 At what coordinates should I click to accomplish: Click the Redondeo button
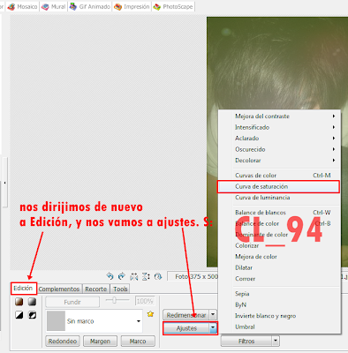[x=63, y=342]
